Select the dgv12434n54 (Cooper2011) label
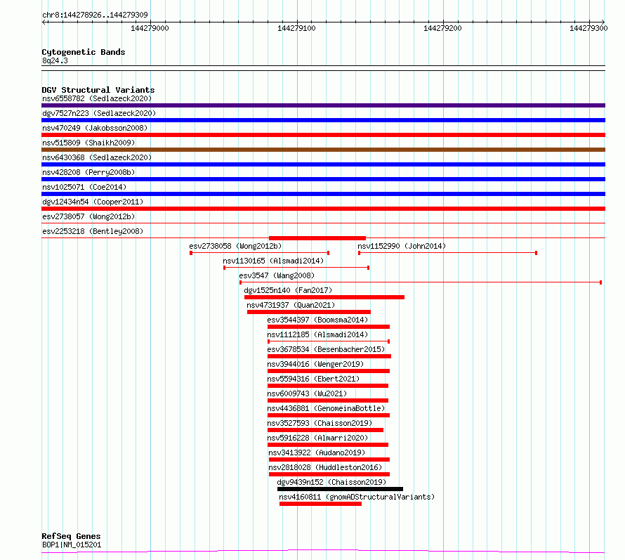The width and height of the screenshot is (625, 560). pos(93,202)
